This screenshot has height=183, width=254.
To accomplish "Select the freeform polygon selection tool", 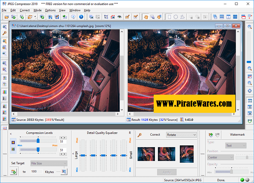I will pyautogui.click(x=182, y=17).
